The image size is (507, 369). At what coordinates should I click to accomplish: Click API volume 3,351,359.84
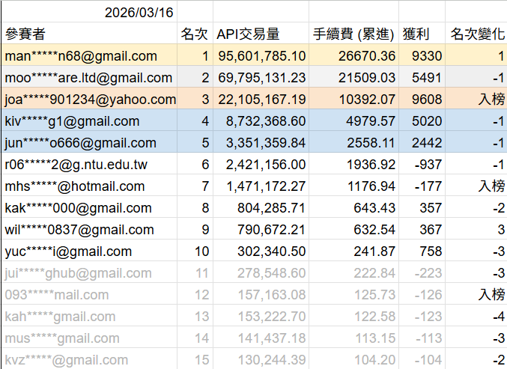266,143
